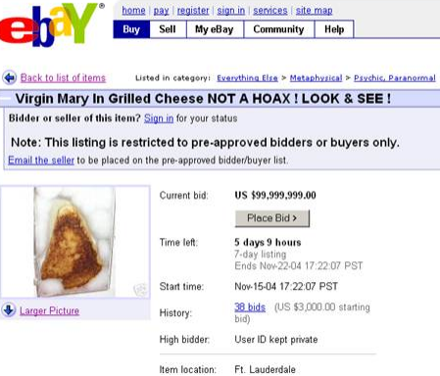Open the Metaphysical category link

click(x=316, y=78)
